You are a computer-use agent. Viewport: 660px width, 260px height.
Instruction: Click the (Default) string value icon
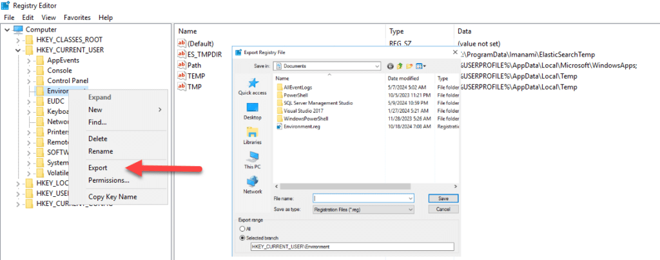pos(182,43)
